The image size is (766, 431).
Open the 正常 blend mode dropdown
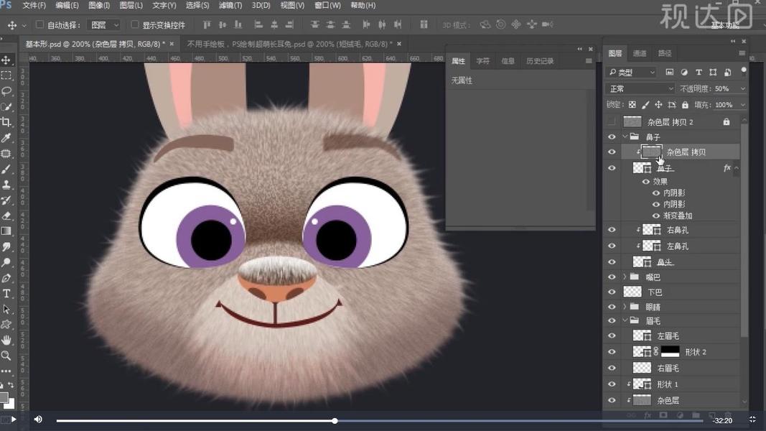click(640, 88)
